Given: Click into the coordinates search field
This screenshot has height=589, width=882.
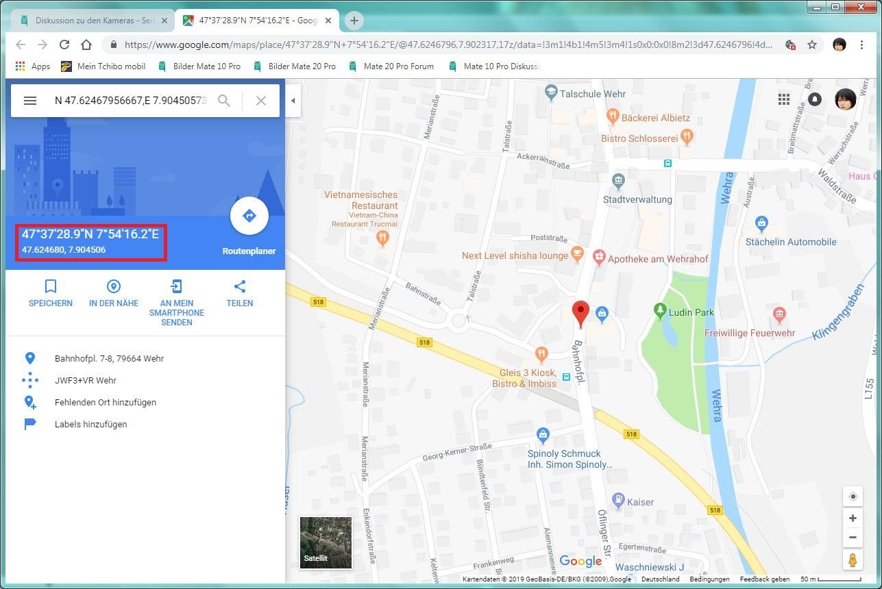Looking at the screenshot, I should click(130, 101).
